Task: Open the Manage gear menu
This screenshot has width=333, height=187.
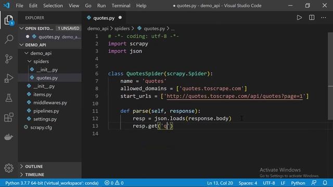Action: [x=9, y=168]
